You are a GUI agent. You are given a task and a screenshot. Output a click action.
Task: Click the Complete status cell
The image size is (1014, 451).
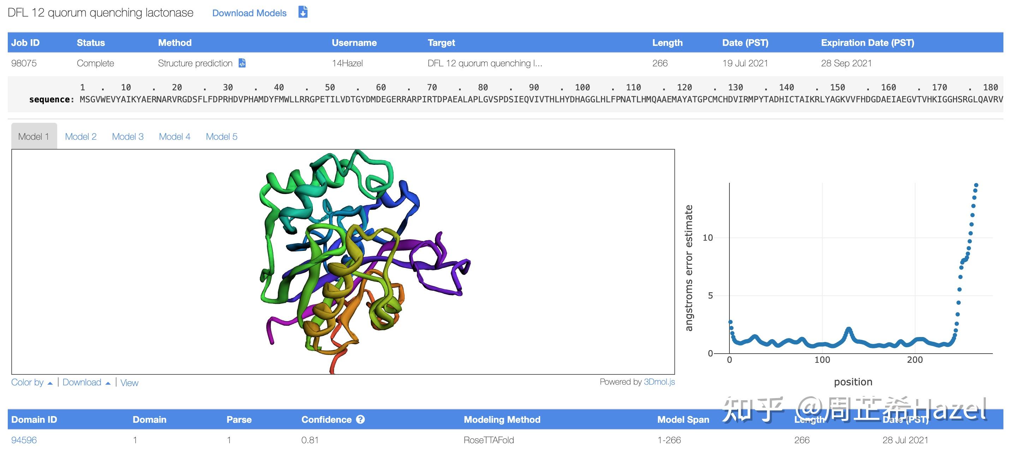tap(95, 63)
